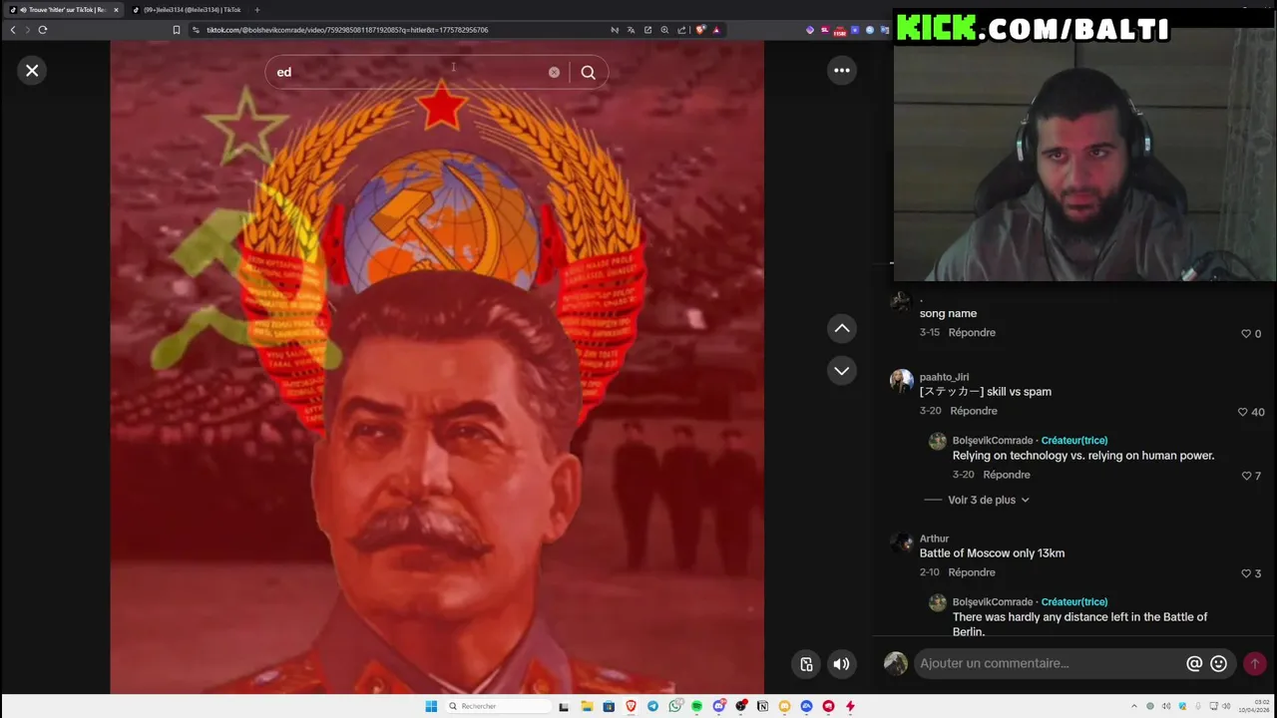The image size is (1277, 718).
Task: Open Task View on the taskbar
Action: click(x=564, y=706)
